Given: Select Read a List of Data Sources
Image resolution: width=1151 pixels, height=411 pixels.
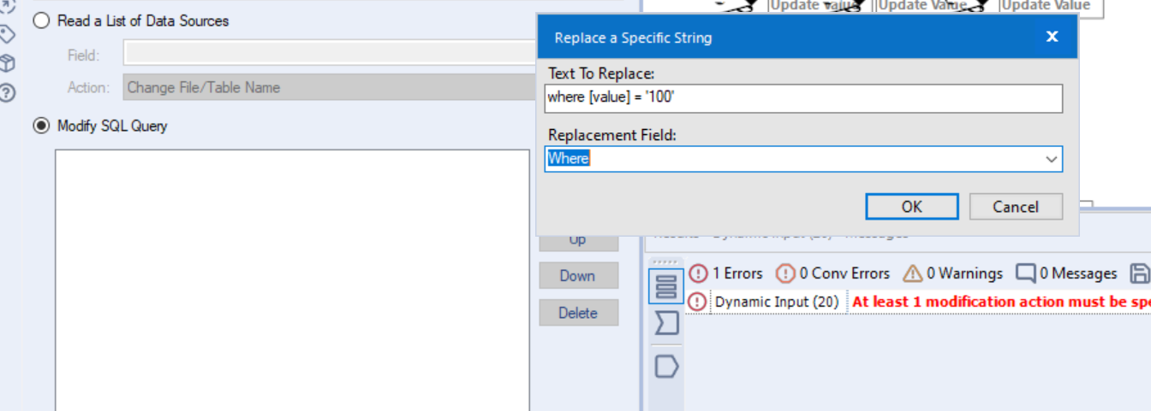Looking at the screenshot, I should click(41, 21).
